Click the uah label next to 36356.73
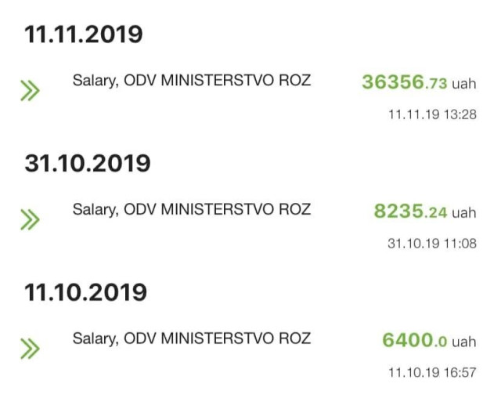Image resolution: width=501 pixels, height=398 pixels. coord(463,83)
